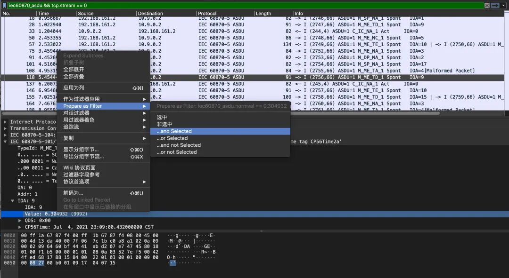
Task: Select the 'Addr: 1' detail row
Action: (x=27, y=194)
